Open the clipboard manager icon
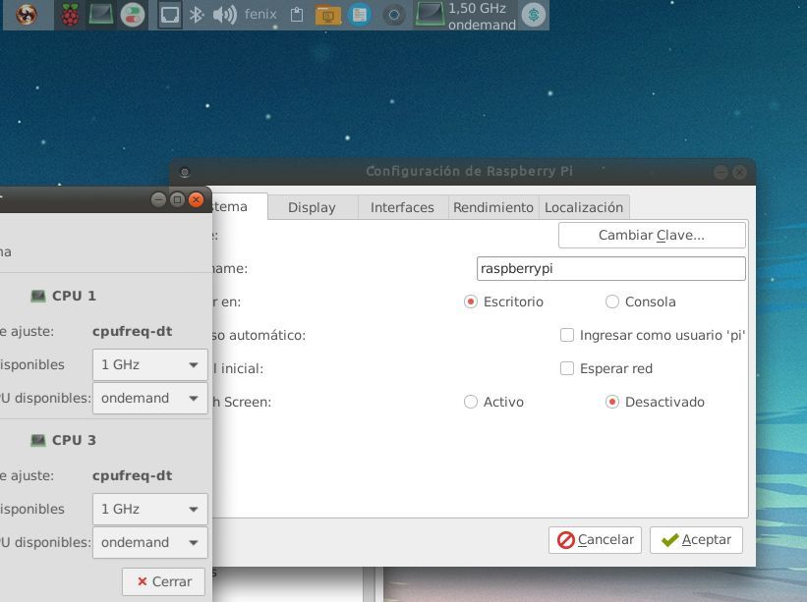 tap(297, 15)
